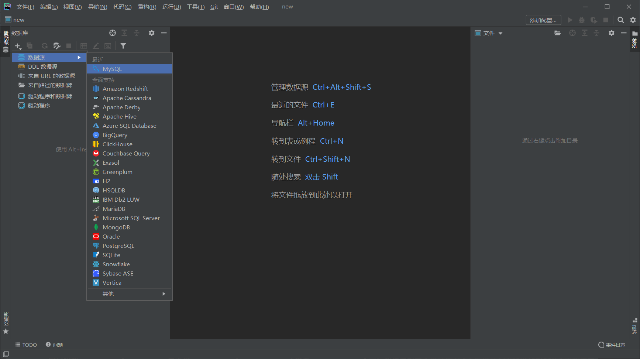
Task: Open the 文件(F) menu
Action: tap(25, 7)
